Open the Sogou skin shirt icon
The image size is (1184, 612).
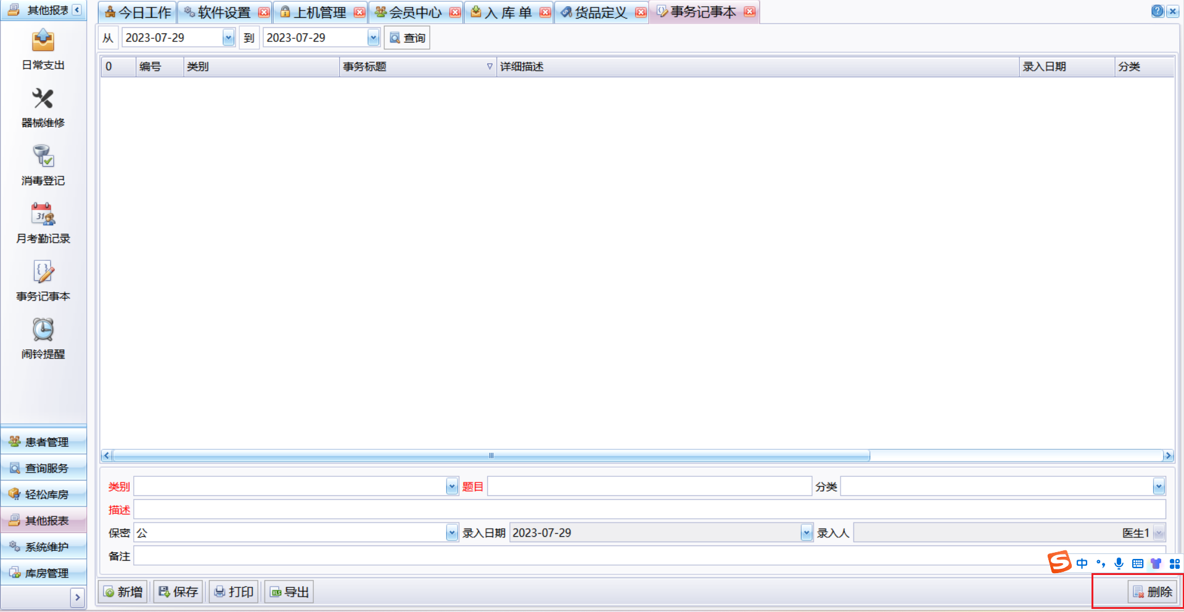point(1156,563)
